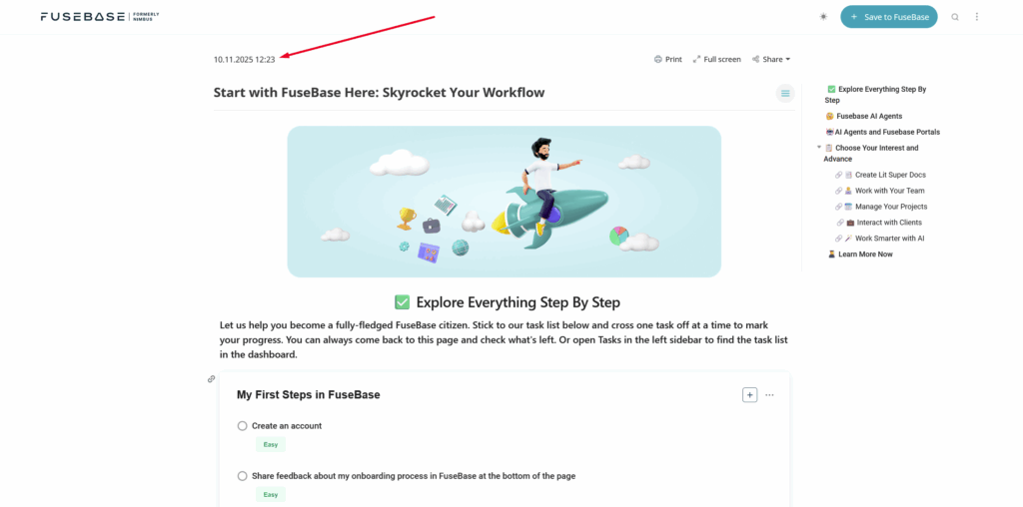Click the table of contents list icon
Image resolution: width=1023 pixels, height=507 pixels.
(785, 94)
